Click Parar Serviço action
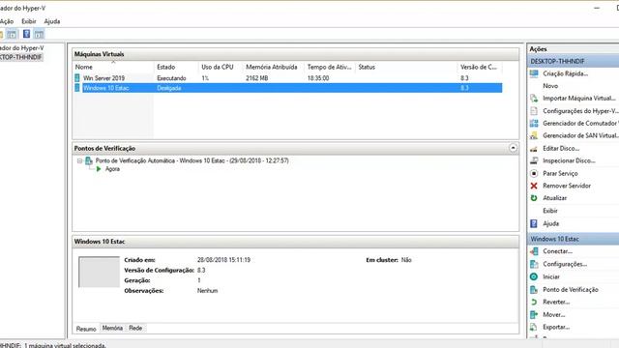This screenshot has width=619, height=348. coord(560,173)
